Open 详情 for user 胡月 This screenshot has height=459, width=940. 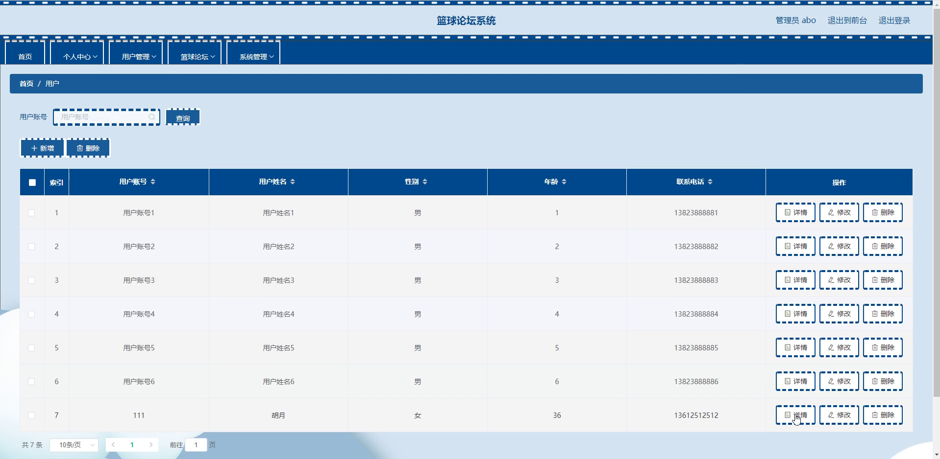pyautogui.click(x=795, y=415)
